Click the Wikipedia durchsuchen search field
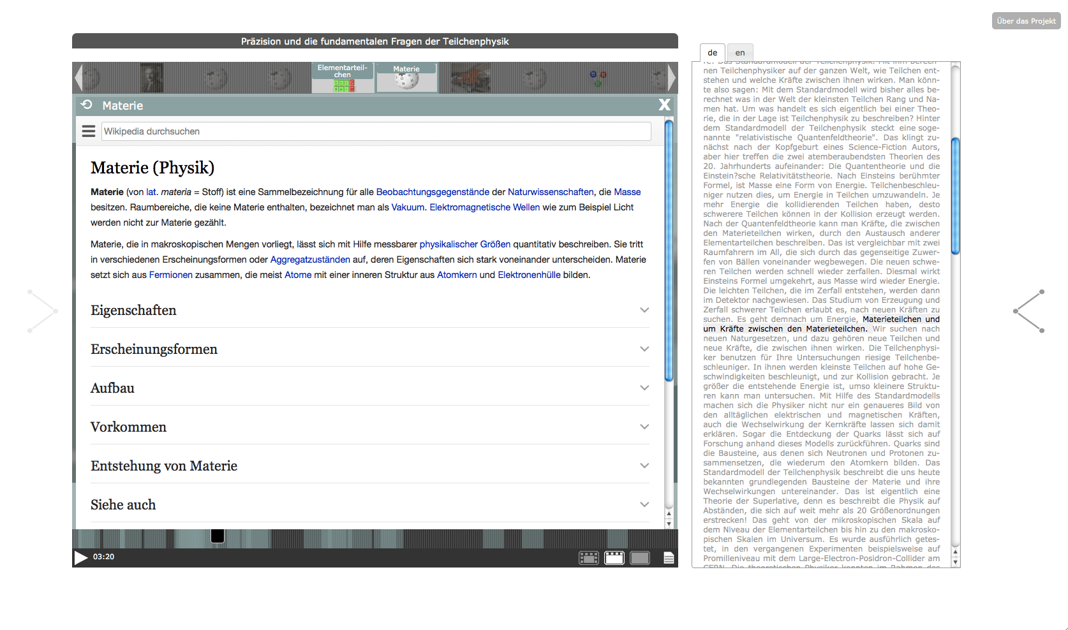The image size is (1068, 630). pyautogui.click(x=376, y=131)
